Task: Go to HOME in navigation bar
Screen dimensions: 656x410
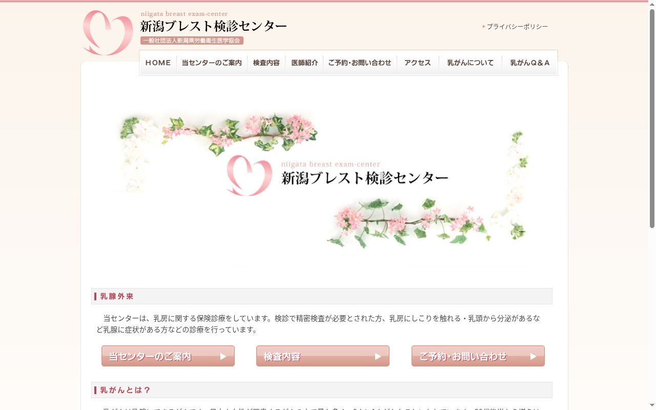Action: tap(158, 63)
